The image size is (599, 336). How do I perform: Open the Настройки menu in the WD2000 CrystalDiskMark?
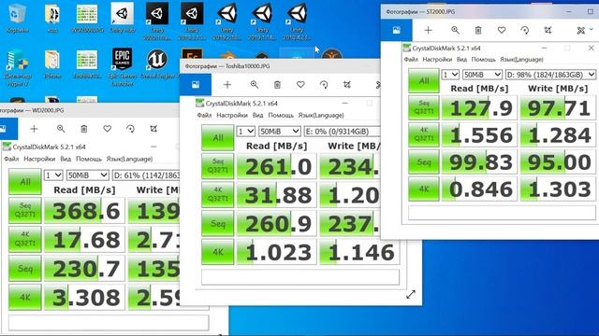(x=39, y=159)
